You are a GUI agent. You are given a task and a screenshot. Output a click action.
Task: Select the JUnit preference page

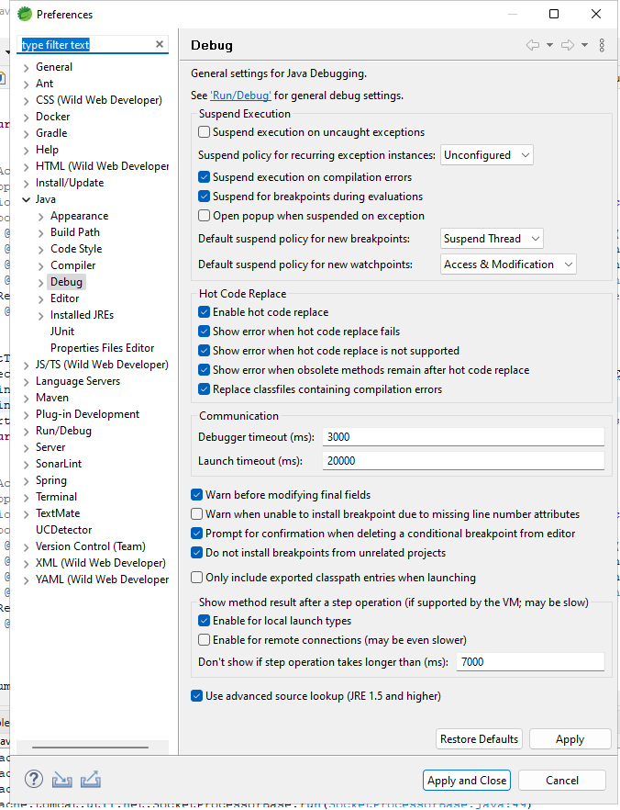pos(61,332)
